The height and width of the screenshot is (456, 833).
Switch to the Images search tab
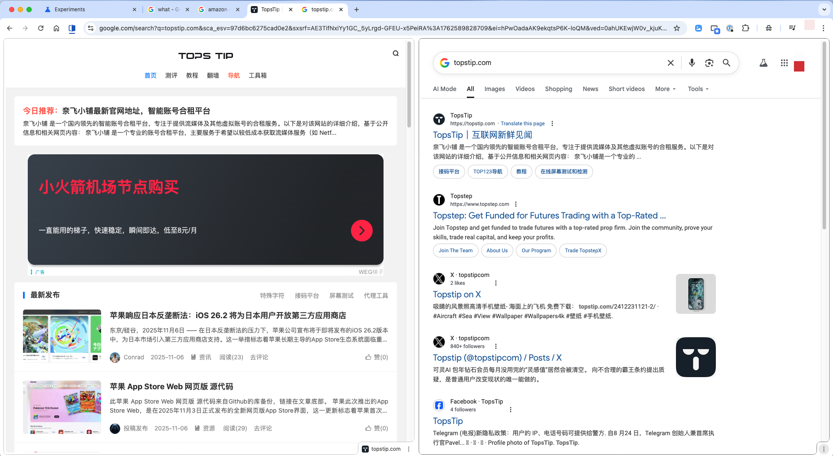[x=495, y=89]
